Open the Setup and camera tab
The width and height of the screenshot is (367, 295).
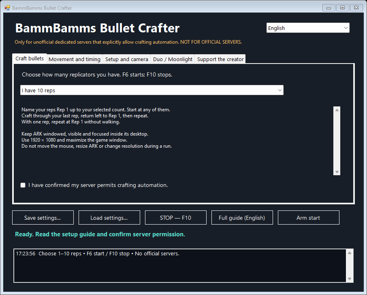tap(127, 59)
